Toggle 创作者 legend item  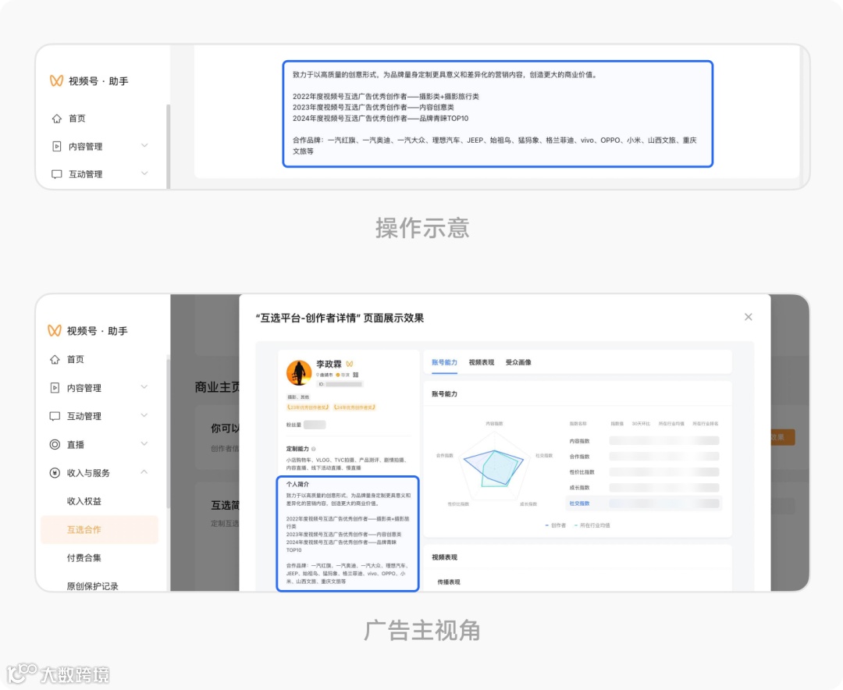[556, 525]
